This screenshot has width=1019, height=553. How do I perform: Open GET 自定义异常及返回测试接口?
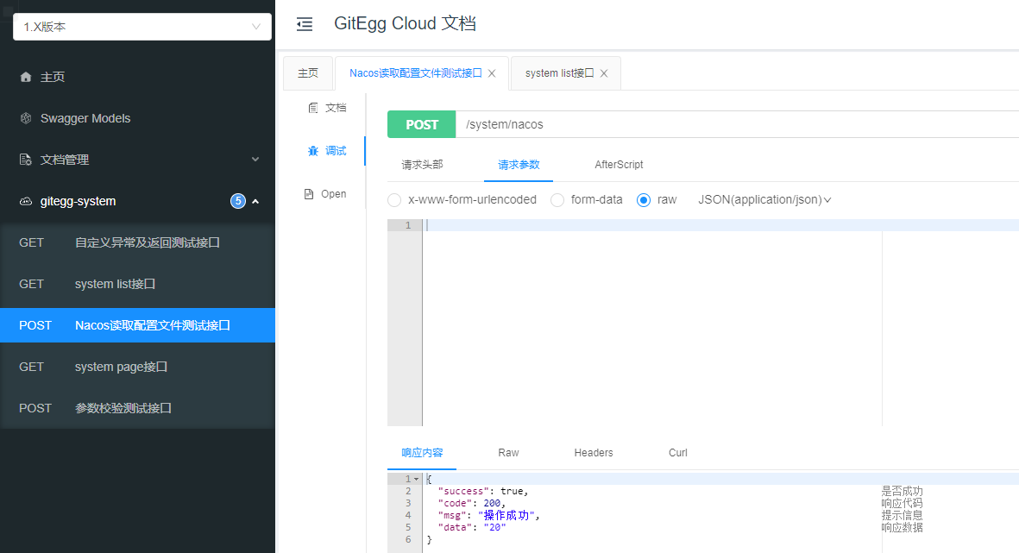138,242
